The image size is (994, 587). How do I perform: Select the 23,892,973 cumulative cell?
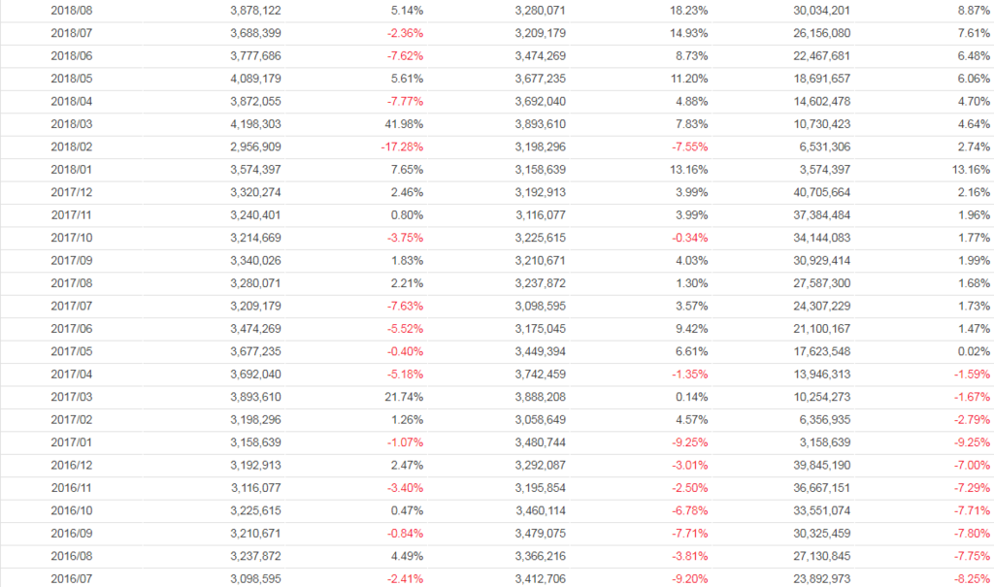(816, 578)
